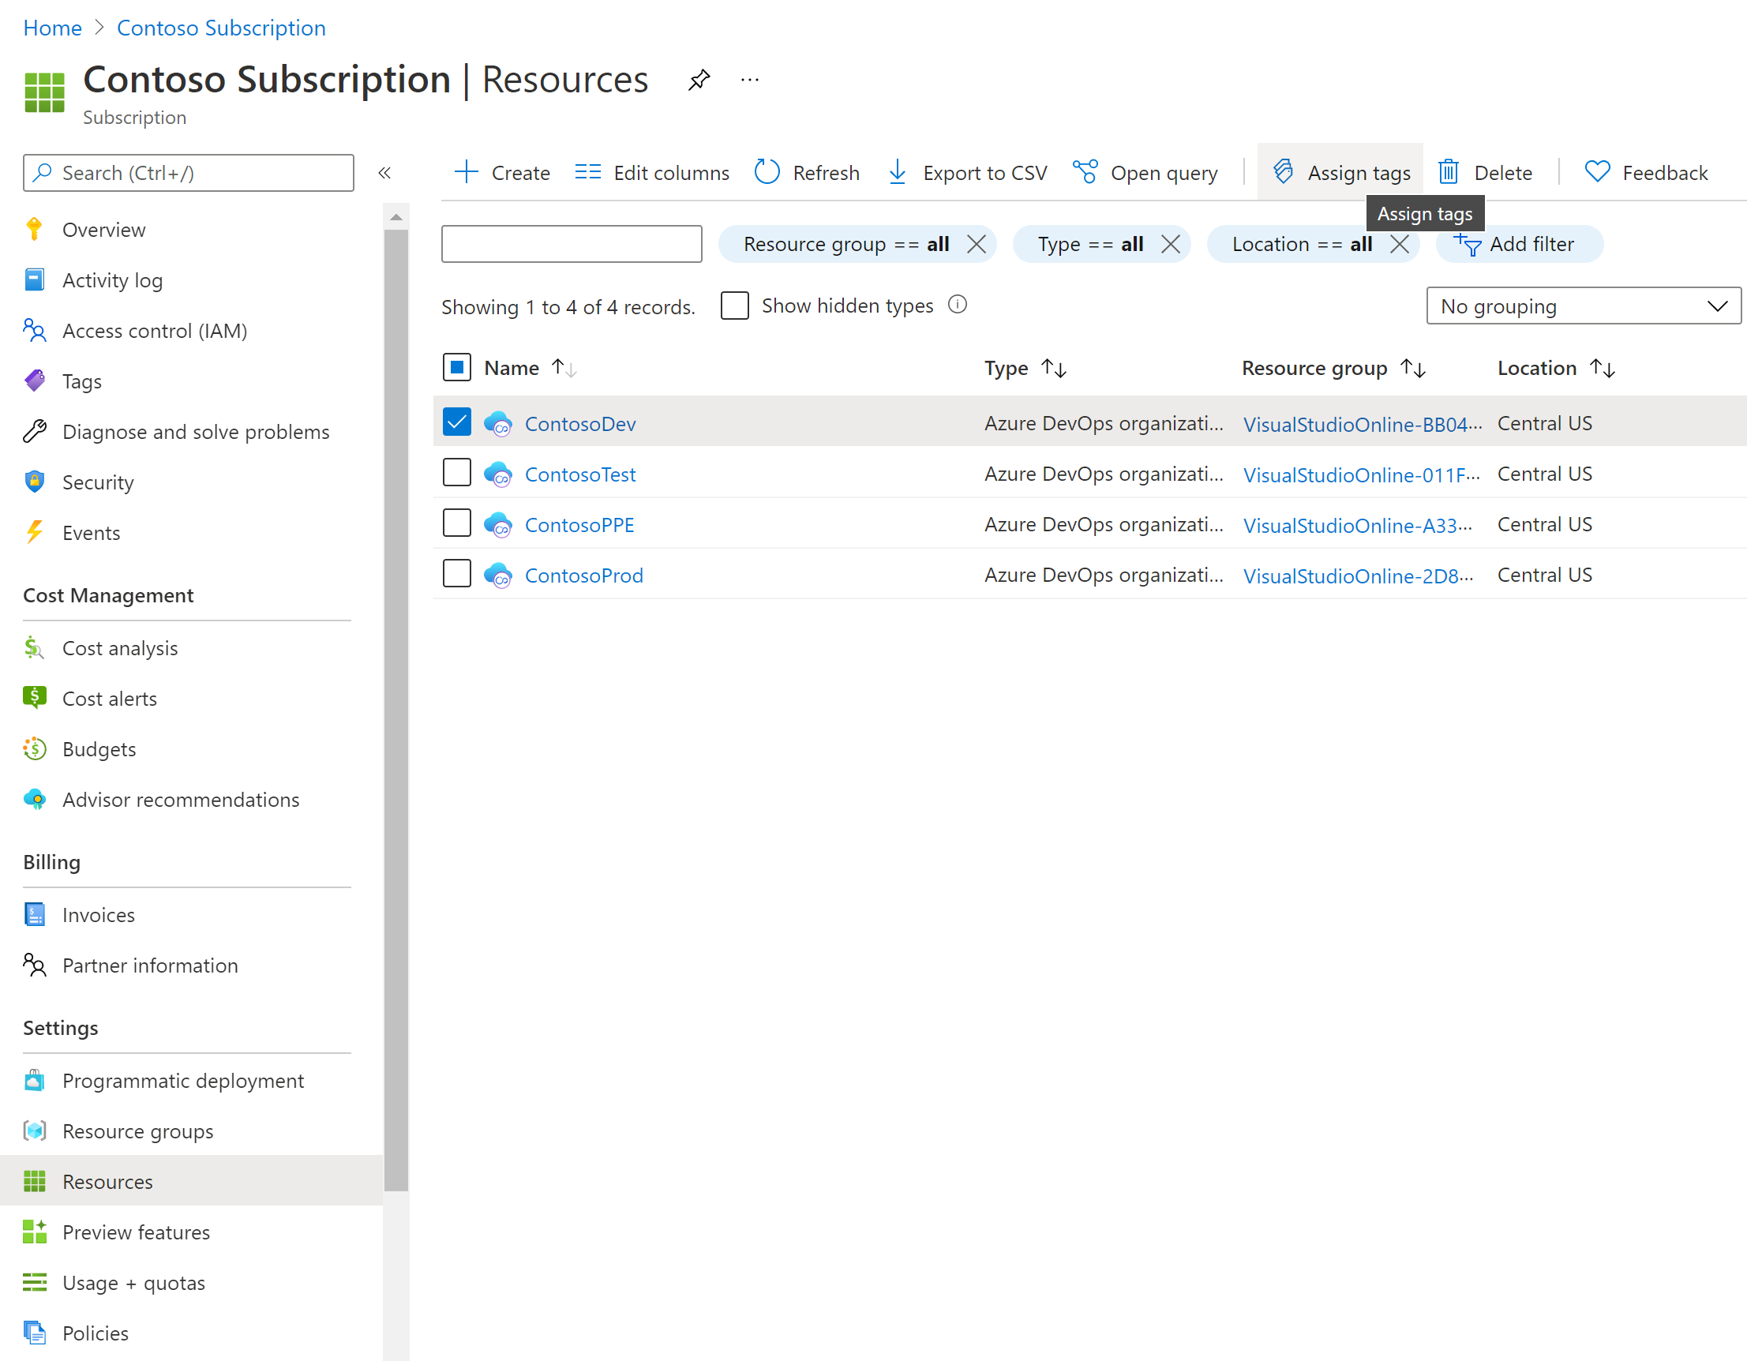This screenshot has height=1361, width=1747.
Task: Click the ContosoProd resource link
Action: click(x=586, y=574)
